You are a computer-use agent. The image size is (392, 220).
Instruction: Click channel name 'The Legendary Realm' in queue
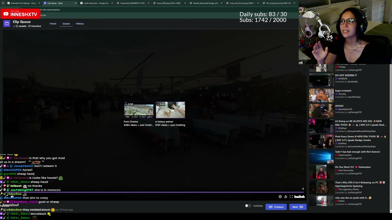pyautogui.click(x=349, y=189)
